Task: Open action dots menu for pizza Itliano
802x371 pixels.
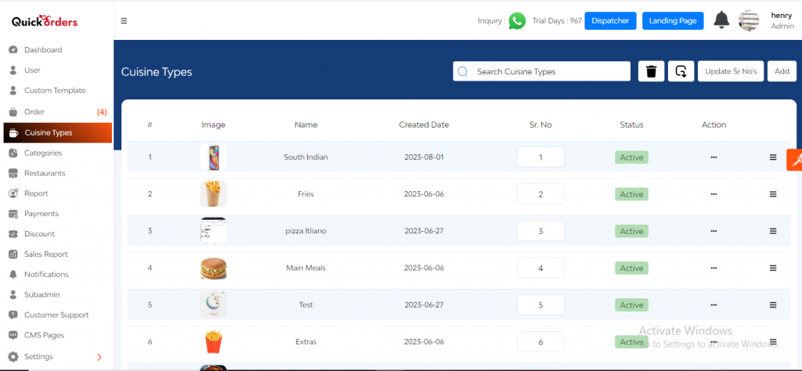Action: (x=713, y=231)
